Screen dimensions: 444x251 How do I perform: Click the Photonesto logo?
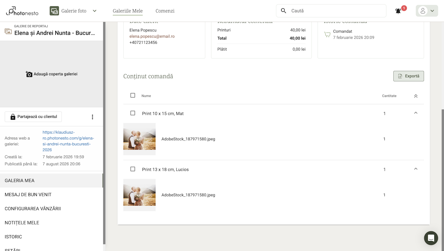(22, 11)
